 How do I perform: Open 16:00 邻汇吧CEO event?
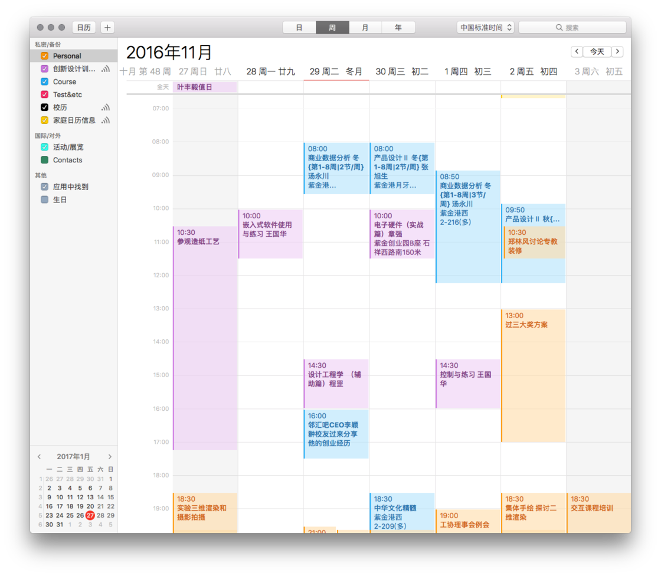click(336, 434)
